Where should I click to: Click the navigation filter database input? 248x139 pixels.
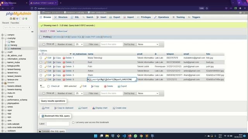(17, 27)
